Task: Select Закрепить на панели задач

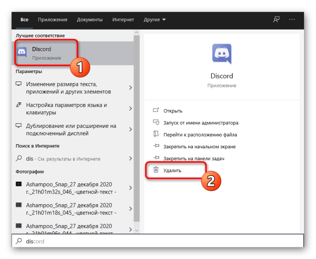Action: [x=194, y=158]
